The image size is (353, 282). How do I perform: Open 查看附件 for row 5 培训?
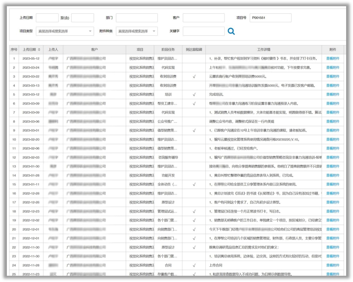point(333,94)
